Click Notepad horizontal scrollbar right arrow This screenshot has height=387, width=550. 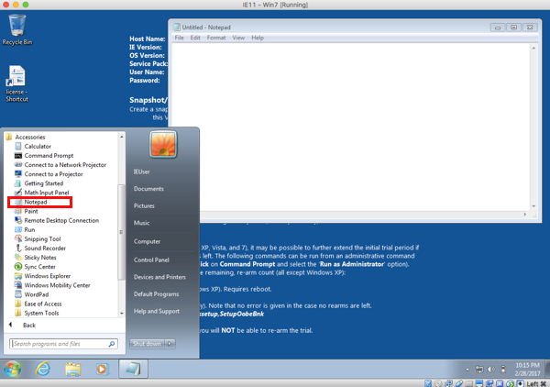[x=525, y=215]
